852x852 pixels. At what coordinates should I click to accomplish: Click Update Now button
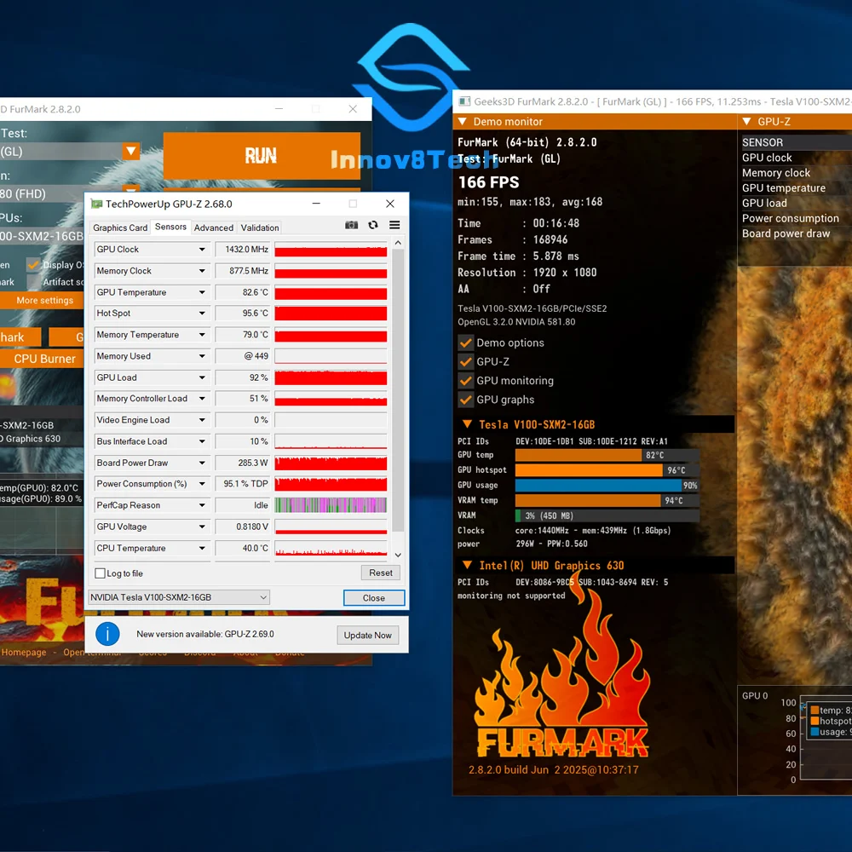point(368,636)
